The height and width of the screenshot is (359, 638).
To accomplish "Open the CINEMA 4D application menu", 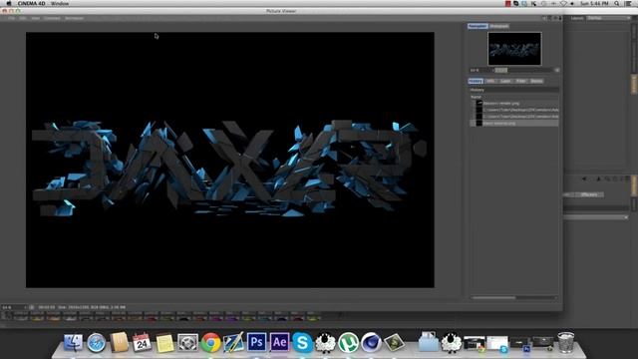I will (x=31, y=3).
